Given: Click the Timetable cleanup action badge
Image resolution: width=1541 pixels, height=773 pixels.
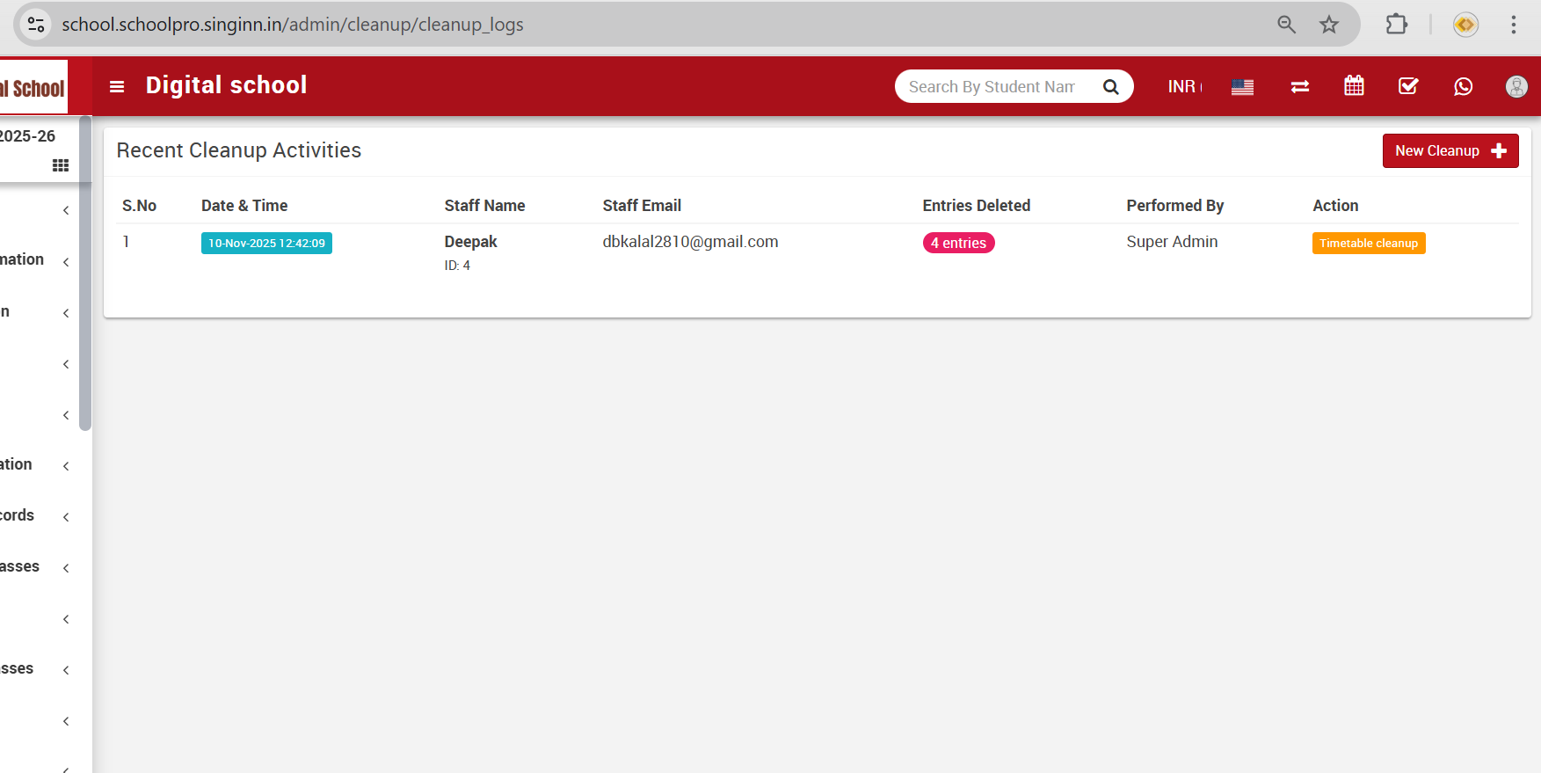Looking at the screenshot, I should pos(1368,244).
